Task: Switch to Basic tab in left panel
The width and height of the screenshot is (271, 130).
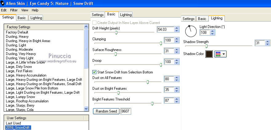Action: (x=22, y=18)
